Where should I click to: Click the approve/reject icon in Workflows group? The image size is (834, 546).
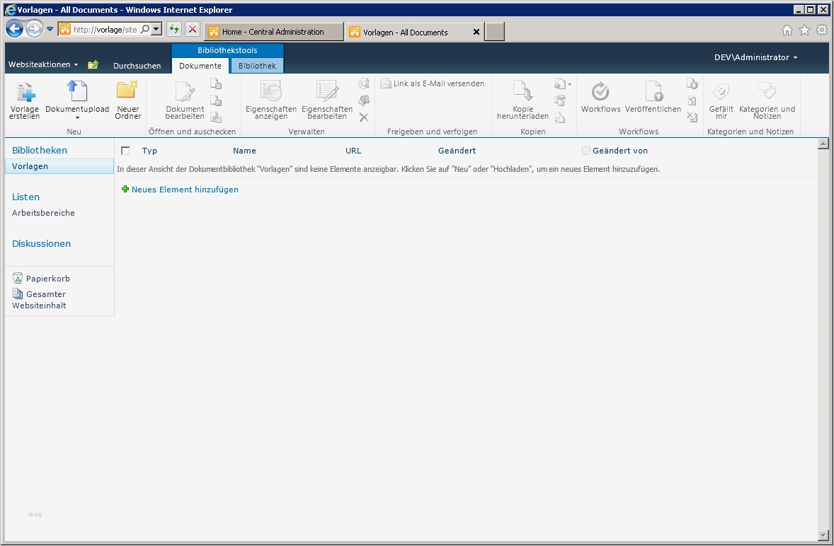tap(692, 100)
